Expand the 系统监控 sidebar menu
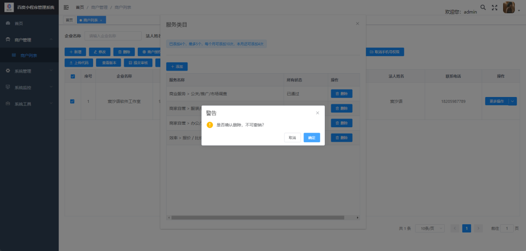Image resolution: width=526 pixels, height=251 pixels. (x=29, y=87)
